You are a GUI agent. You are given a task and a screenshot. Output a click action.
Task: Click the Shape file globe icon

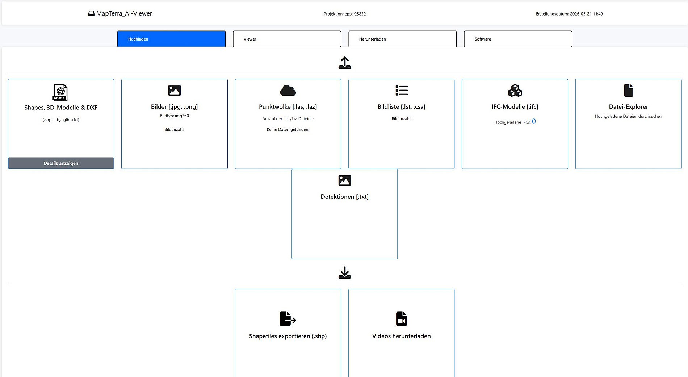coord(60,92)
